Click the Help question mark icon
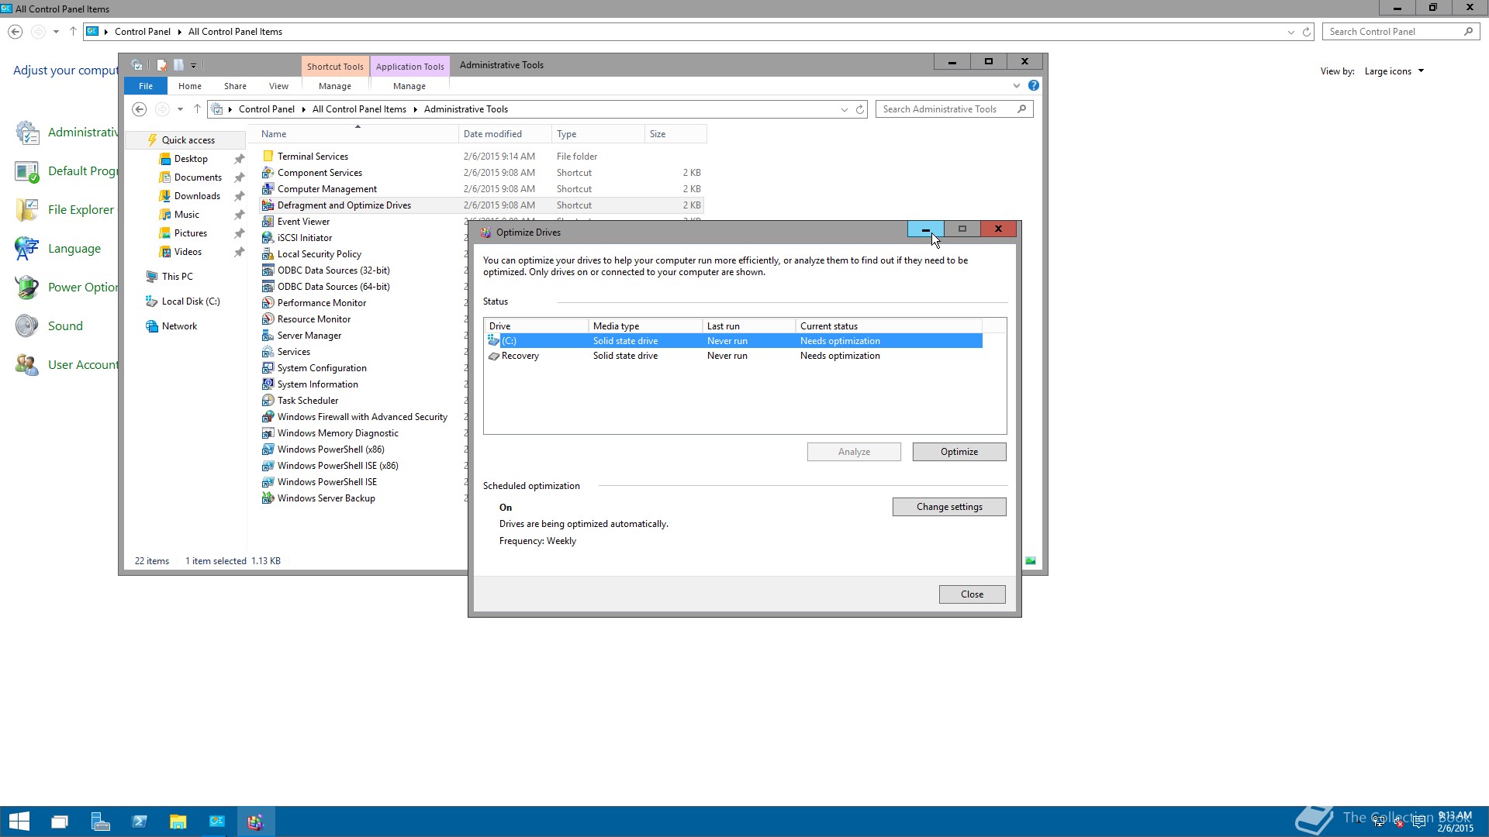Viewport: 1489px width, 837px height. click(1033, 85)
